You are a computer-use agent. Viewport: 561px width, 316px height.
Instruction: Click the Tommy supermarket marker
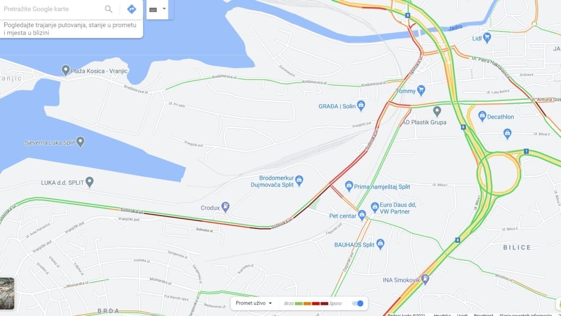pyautogui.click(x=421, y=90)
